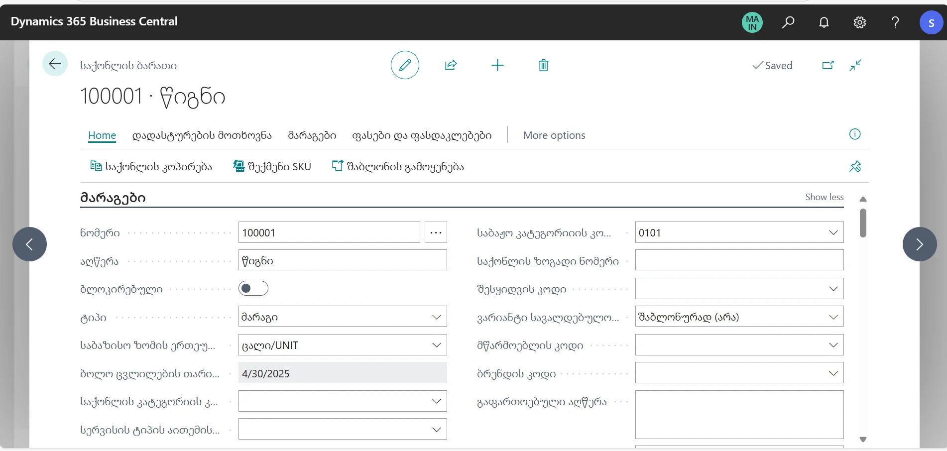The width and height of the screenshot is (947, 451).
Task: Open the info factbox icon
Action: pos(854,134)
